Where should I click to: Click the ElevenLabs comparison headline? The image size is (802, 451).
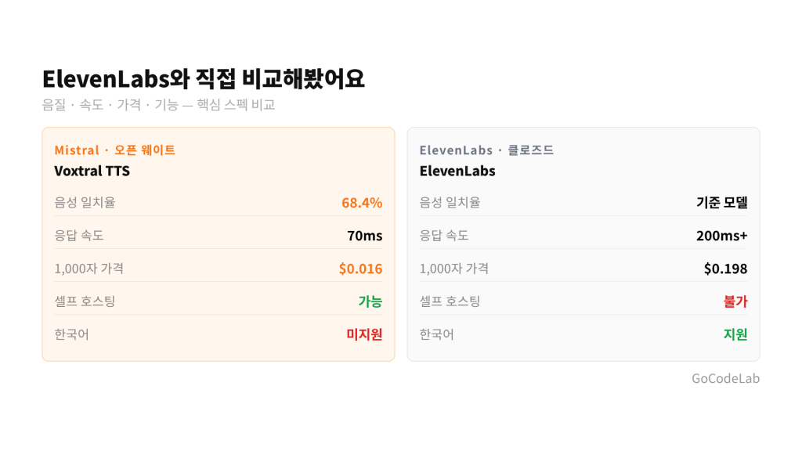click(203, 78)
